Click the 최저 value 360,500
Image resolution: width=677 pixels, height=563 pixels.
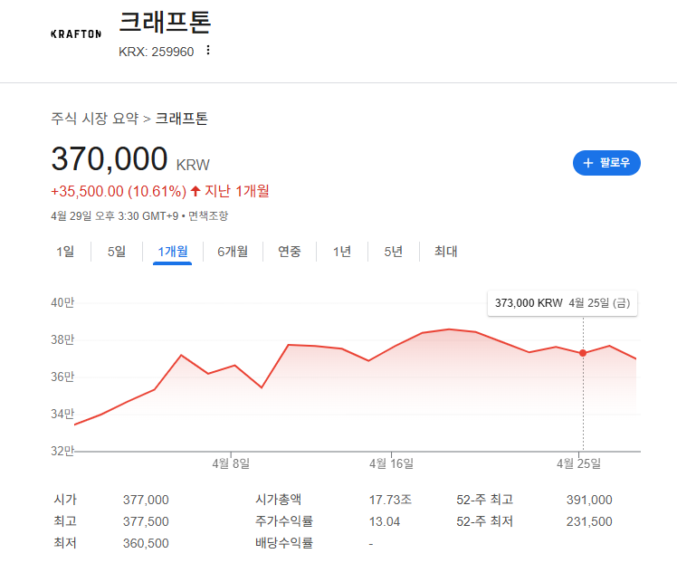146,543
